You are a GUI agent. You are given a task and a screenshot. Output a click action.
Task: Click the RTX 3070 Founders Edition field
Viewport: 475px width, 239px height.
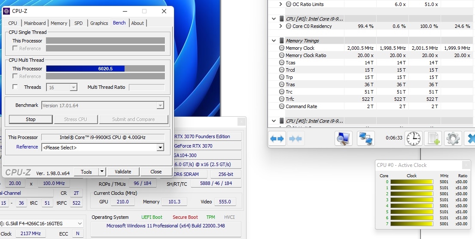pos(207,136)
